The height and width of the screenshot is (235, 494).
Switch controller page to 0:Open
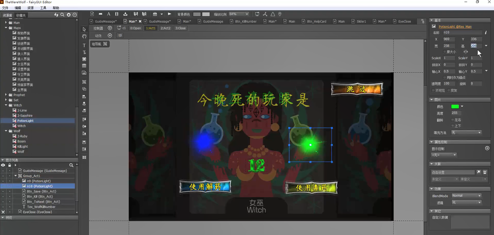tap(135, 28)
